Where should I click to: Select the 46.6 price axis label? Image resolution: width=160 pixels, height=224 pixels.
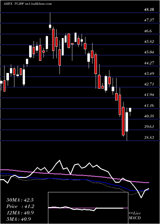148,31
